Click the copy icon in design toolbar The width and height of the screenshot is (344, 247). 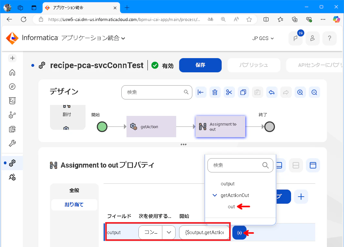tap(243, 92)
